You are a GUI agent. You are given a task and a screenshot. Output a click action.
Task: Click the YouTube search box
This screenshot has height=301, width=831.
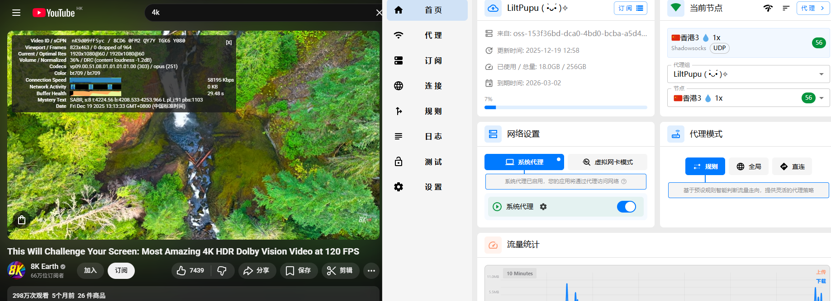(262, 13)
